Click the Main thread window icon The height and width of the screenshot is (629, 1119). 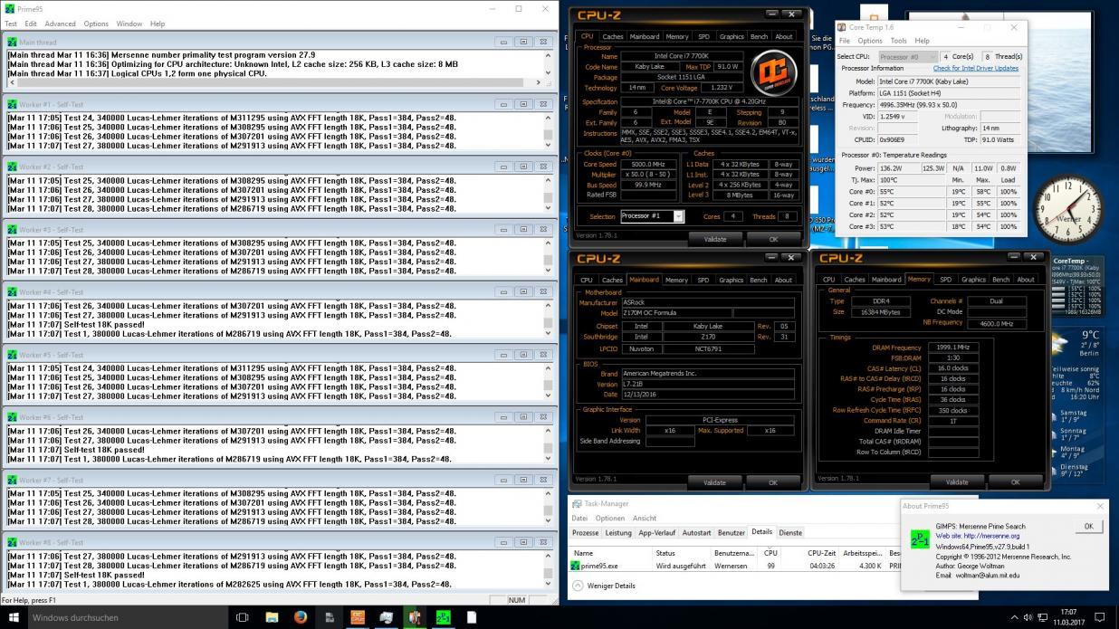pos(12,42)
